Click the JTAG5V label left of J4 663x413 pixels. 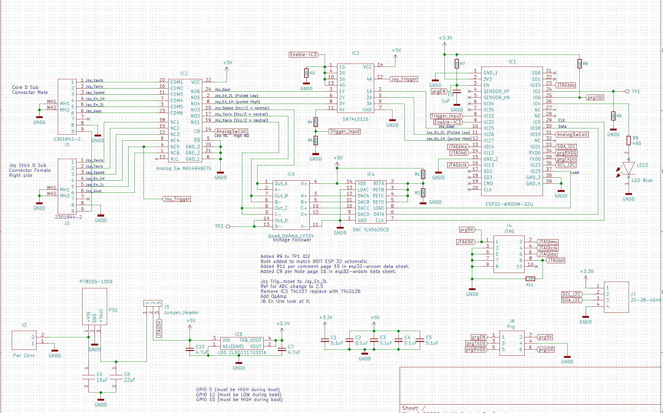pyautogui.click(x=466, y=242)
